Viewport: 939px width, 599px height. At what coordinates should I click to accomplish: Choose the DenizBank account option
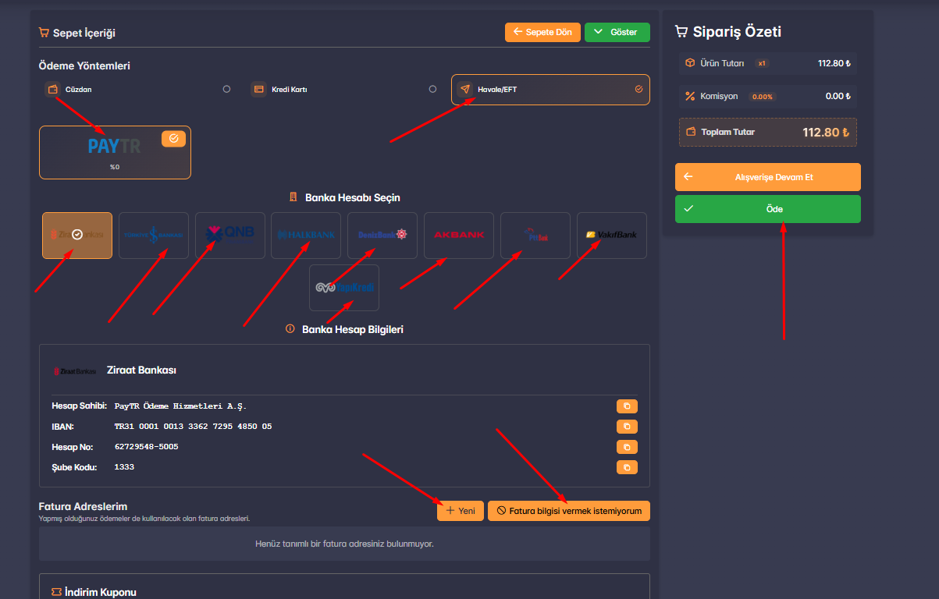tap(382, 235)
